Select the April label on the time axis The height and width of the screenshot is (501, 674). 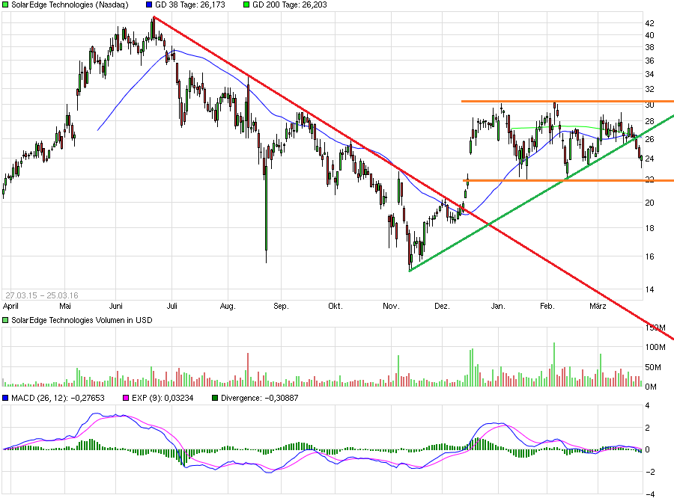click(x=13, y=306)
